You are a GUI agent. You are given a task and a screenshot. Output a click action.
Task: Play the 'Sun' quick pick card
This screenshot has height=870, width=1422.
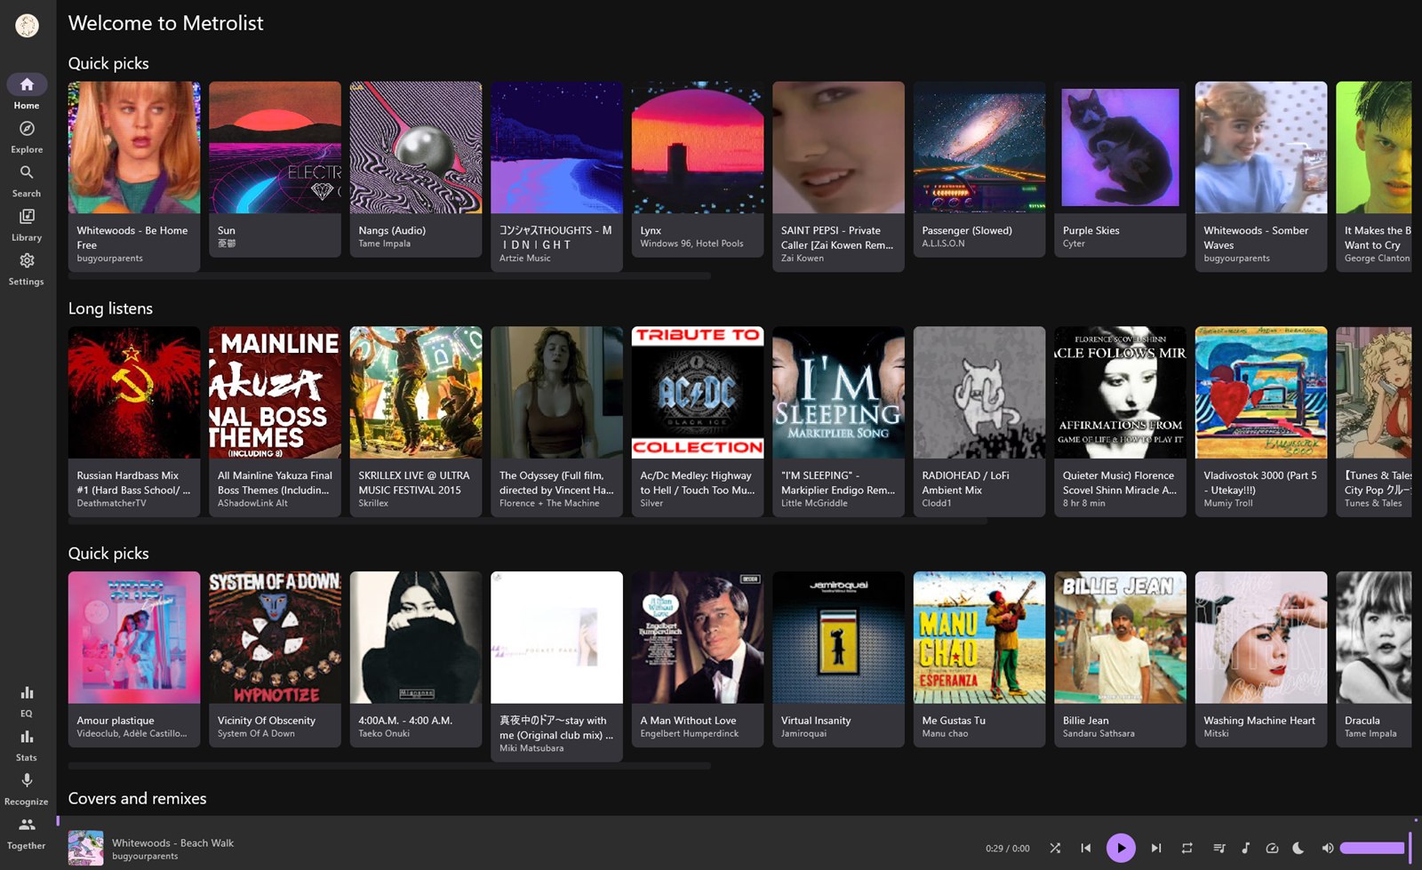click(275, 169)
